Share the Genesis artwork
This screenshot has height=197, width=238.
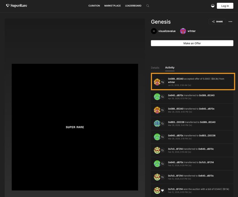coord(217,22)
